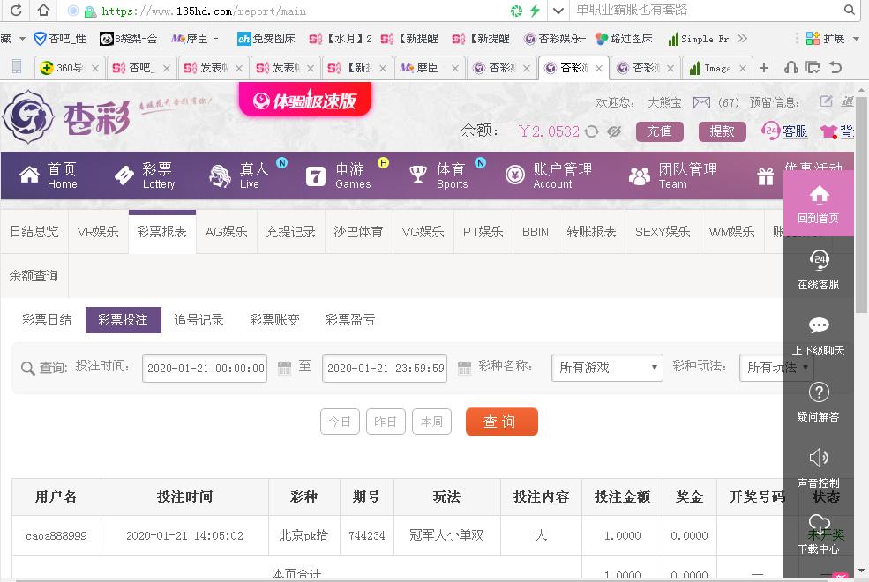Click the undo closed tab arrow icon
Viewport: 869px width, 582px height.
click(x=835, y=68)
